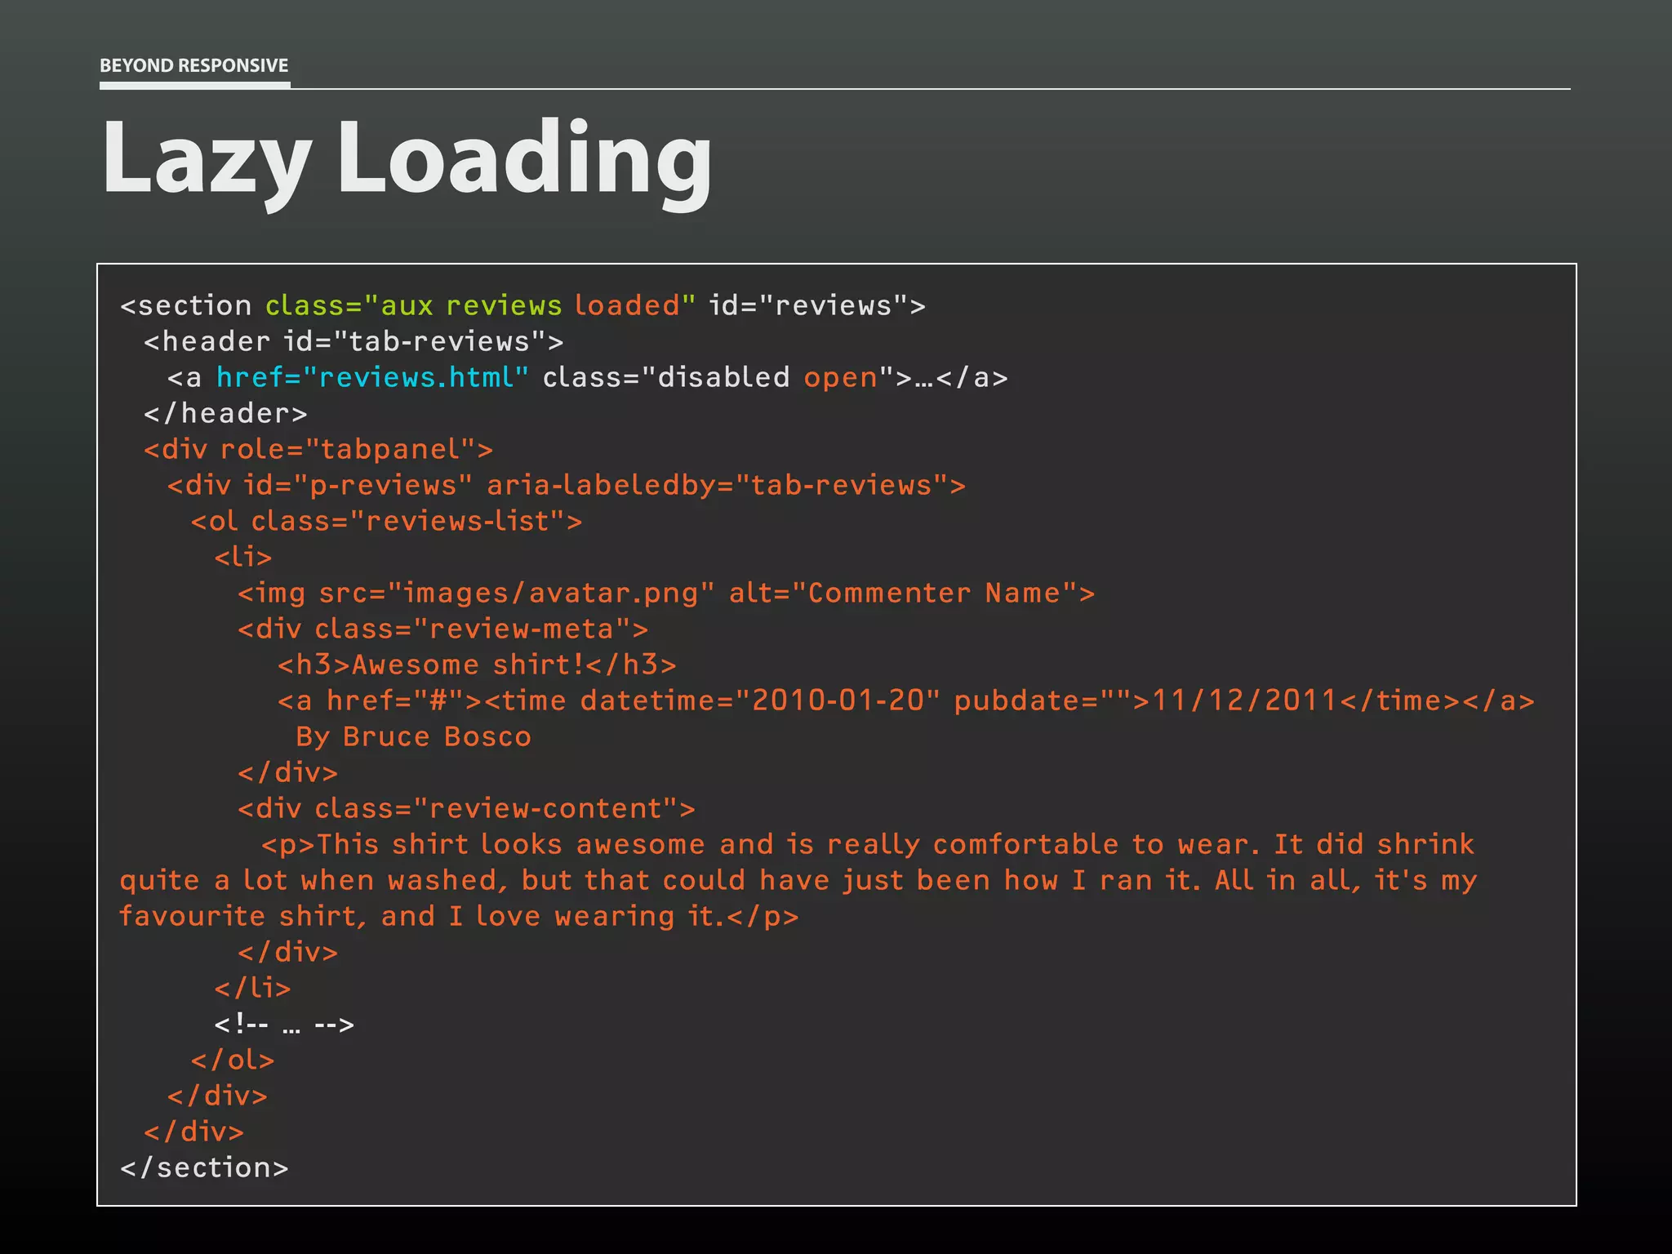The image size is (1672, 1254).
Task: Click the div id="p-reviews" line
Action: point(567,486)
